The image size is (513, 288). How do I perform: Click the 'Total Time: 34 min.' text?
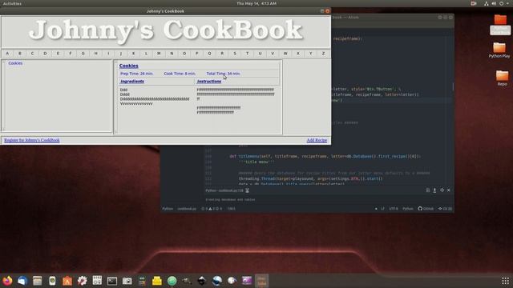coord(223,74)
